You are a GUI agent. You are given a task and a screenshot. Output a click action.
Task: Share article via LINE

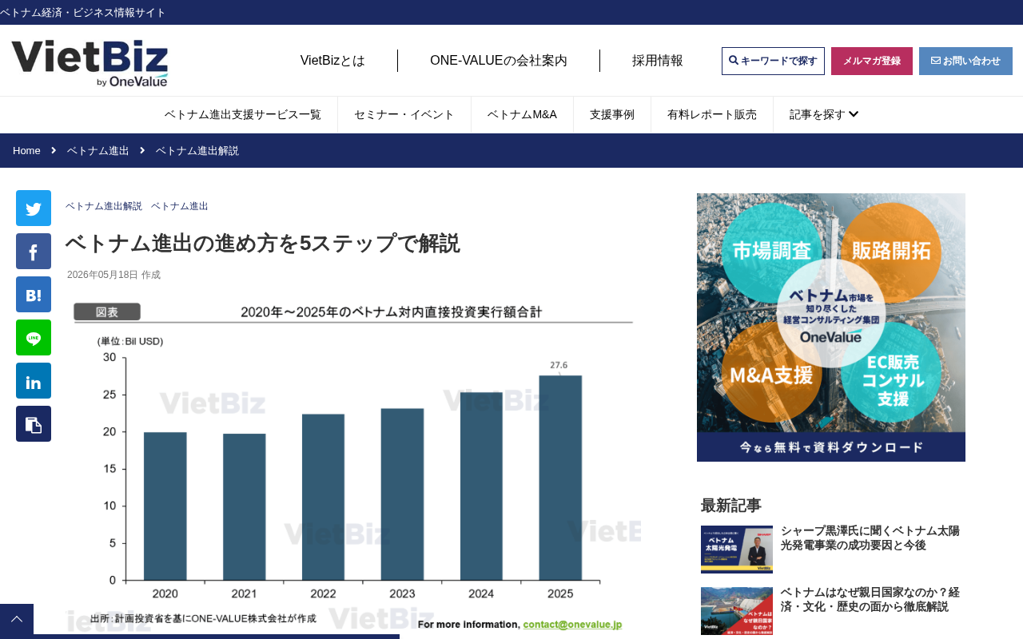pyautogui.click(x=34, y=338)
